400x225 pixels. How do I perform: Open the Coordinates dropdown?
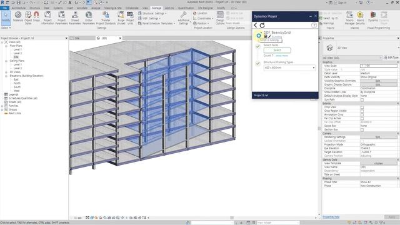click(203, 18)
